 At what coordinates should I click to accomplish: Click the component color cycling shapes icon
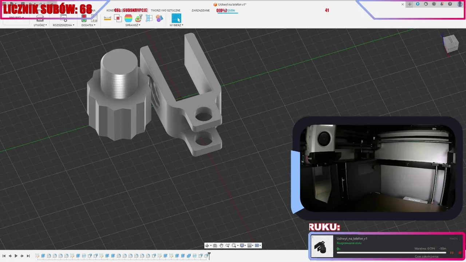click(x=159, y=18)
